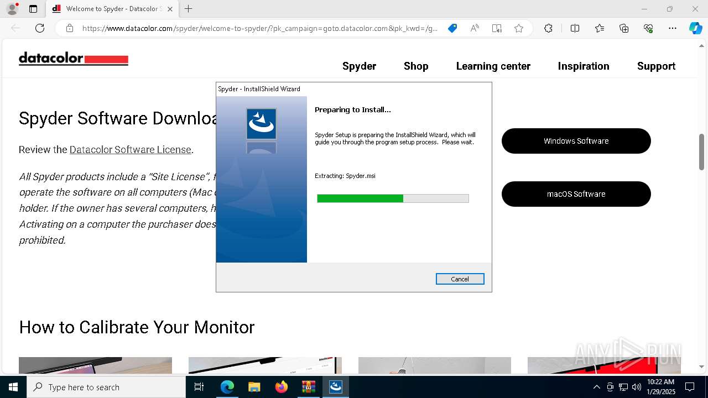Open the Windows Start menu
Viewport: 708px width, 398px height.
tap(13, 387)
